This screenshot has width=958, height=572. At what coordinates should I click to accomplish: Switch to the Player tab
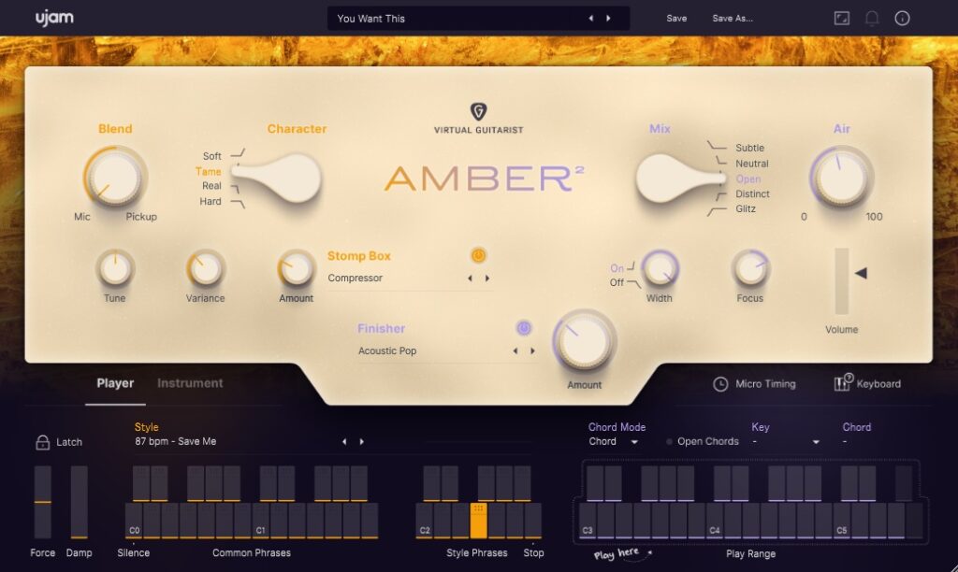click(x=115, y=383)
